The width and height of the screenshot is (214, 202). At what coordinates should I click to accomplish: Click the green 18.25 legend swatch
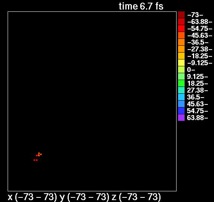tap(181, 83)
